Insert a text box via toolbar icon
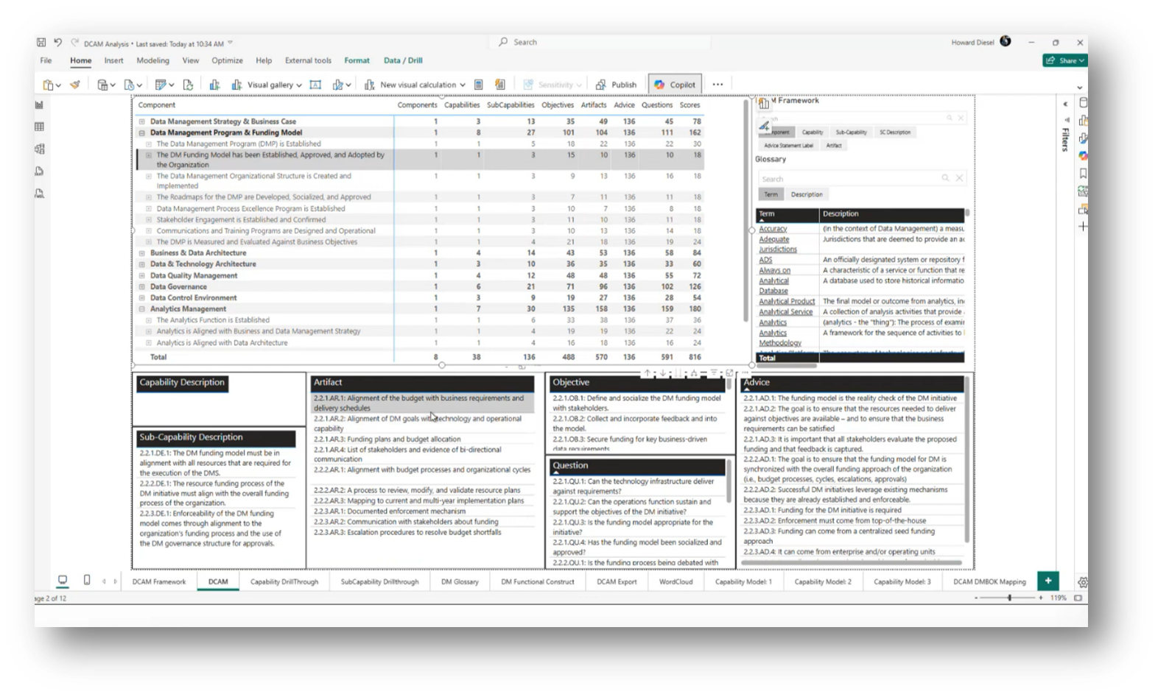The image size is (1158, 697). [315, 85]
